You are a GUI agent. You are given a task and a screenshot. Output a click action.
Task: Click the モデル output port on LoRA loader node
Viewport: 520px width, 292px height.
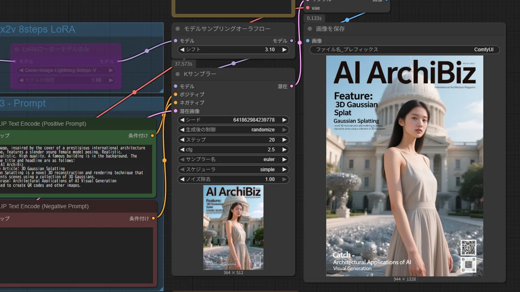[x=118, y=62]
